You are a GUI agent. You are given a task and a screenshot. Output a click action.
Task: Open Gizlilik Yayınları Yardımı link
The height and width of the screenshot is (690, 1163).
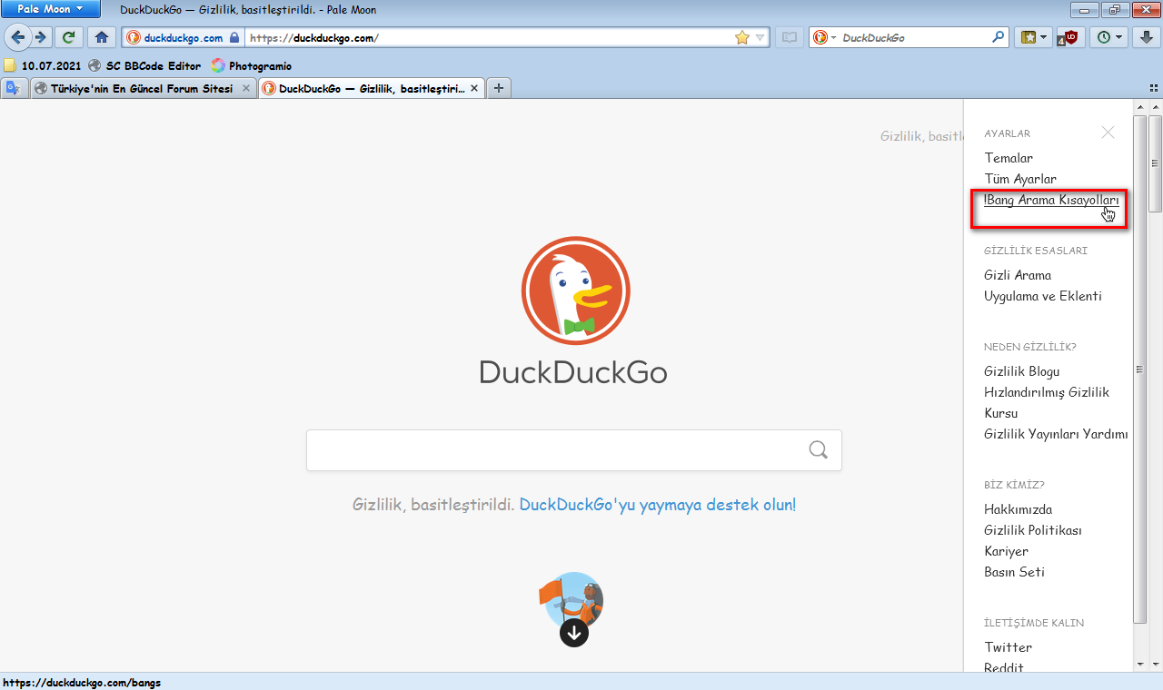(1056, 434)
